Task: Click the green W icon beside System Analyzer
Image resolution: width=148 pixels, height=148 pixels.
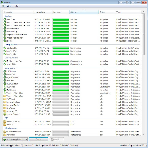Action: [x=5, y=114]
